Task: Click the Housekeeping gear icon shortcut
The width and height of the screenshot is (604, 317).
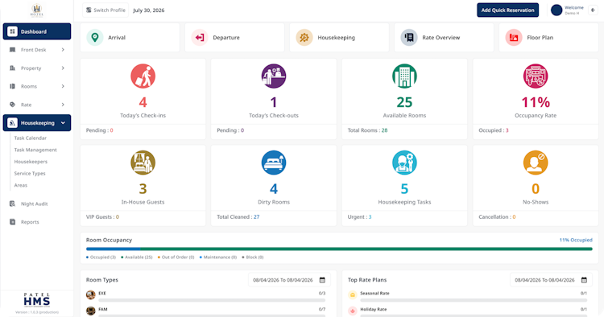Action: tap(304, 37)
